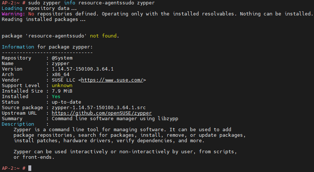Viewport: 314px width, 172px height.
Task: Click the zypper version number 1.14.57-150100.3.64.1
Action: tap(83, 69)
